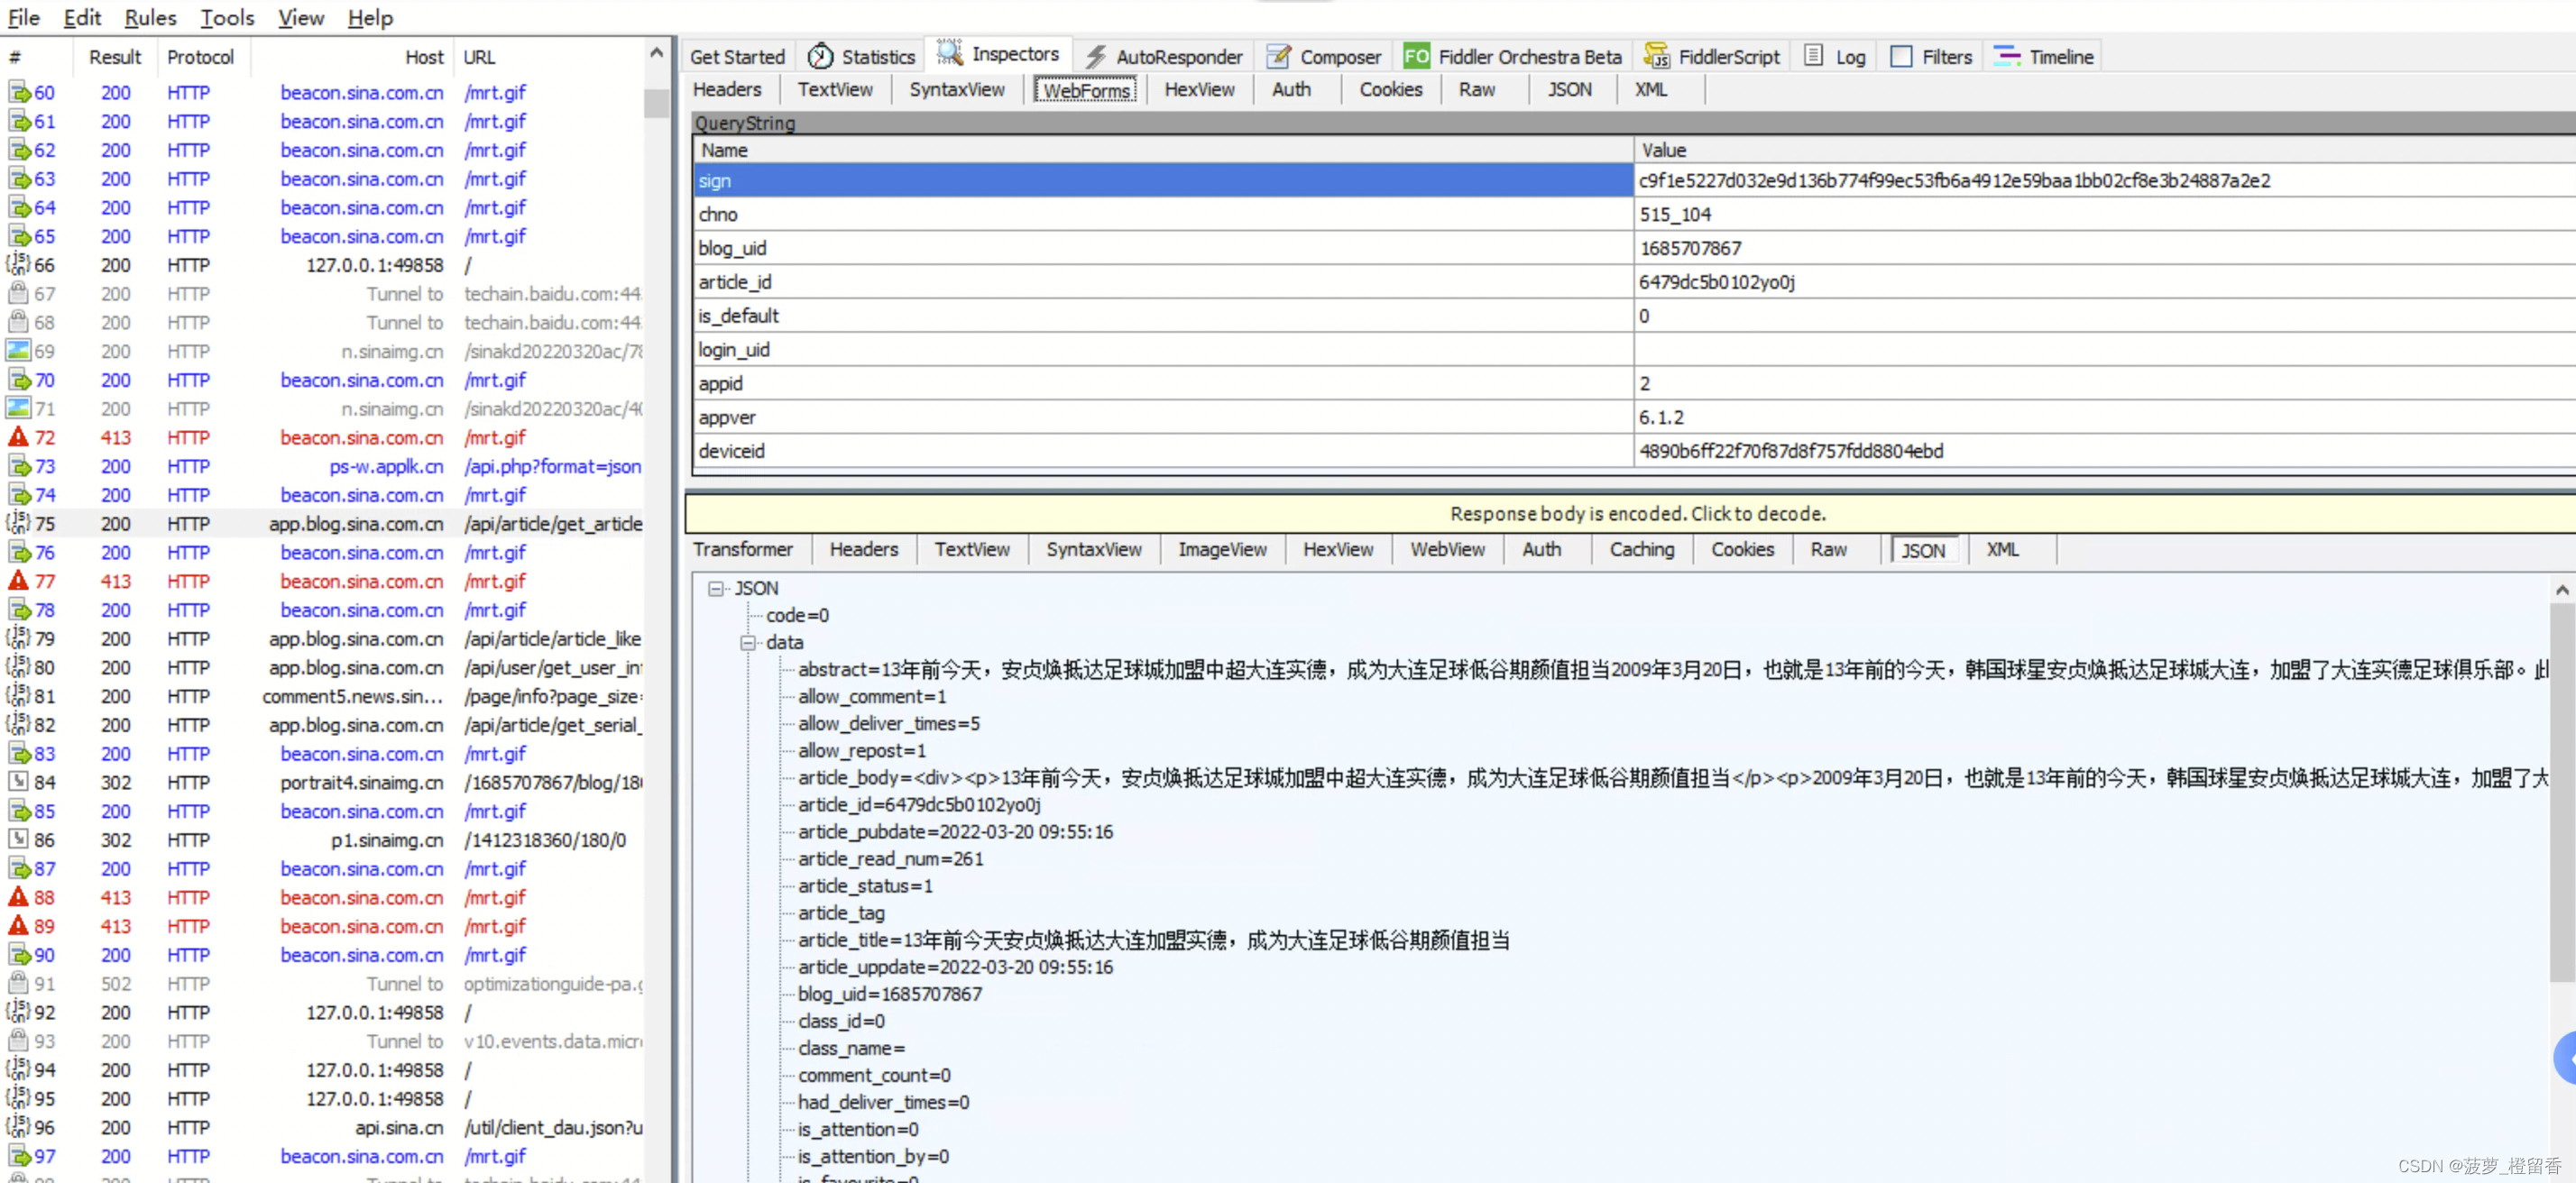Select the WebForms tab
This screenshot has width=2576, height=1183.
(x=1084, y=88)
